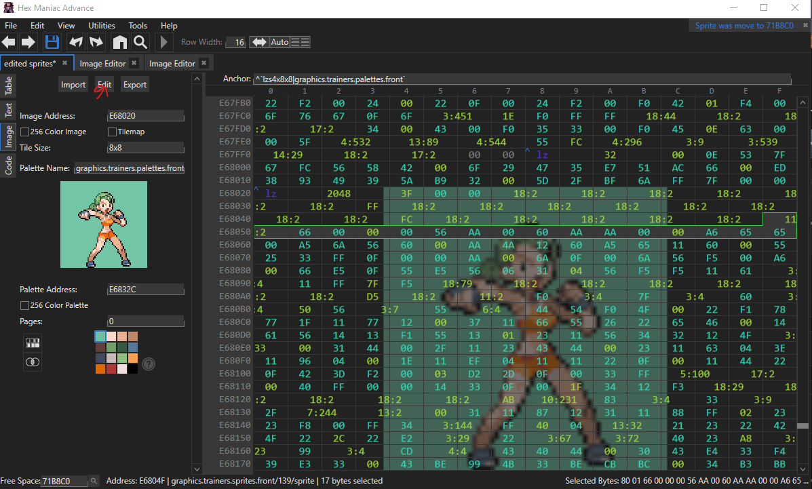Screen dimensions: 812x489
Task: Click the Palette Address field E6832C
Action: click(x=146, y=289)
